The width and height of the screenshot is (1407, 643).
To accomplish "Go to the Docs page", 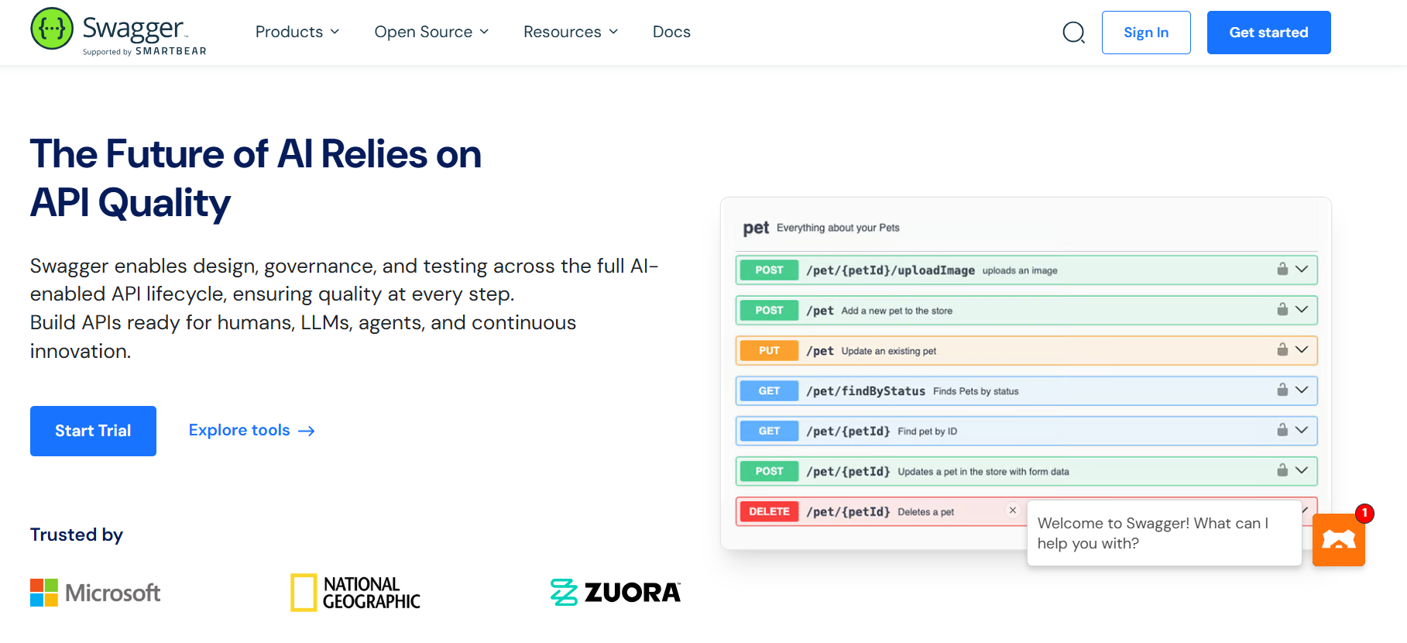I will [671, 32].
